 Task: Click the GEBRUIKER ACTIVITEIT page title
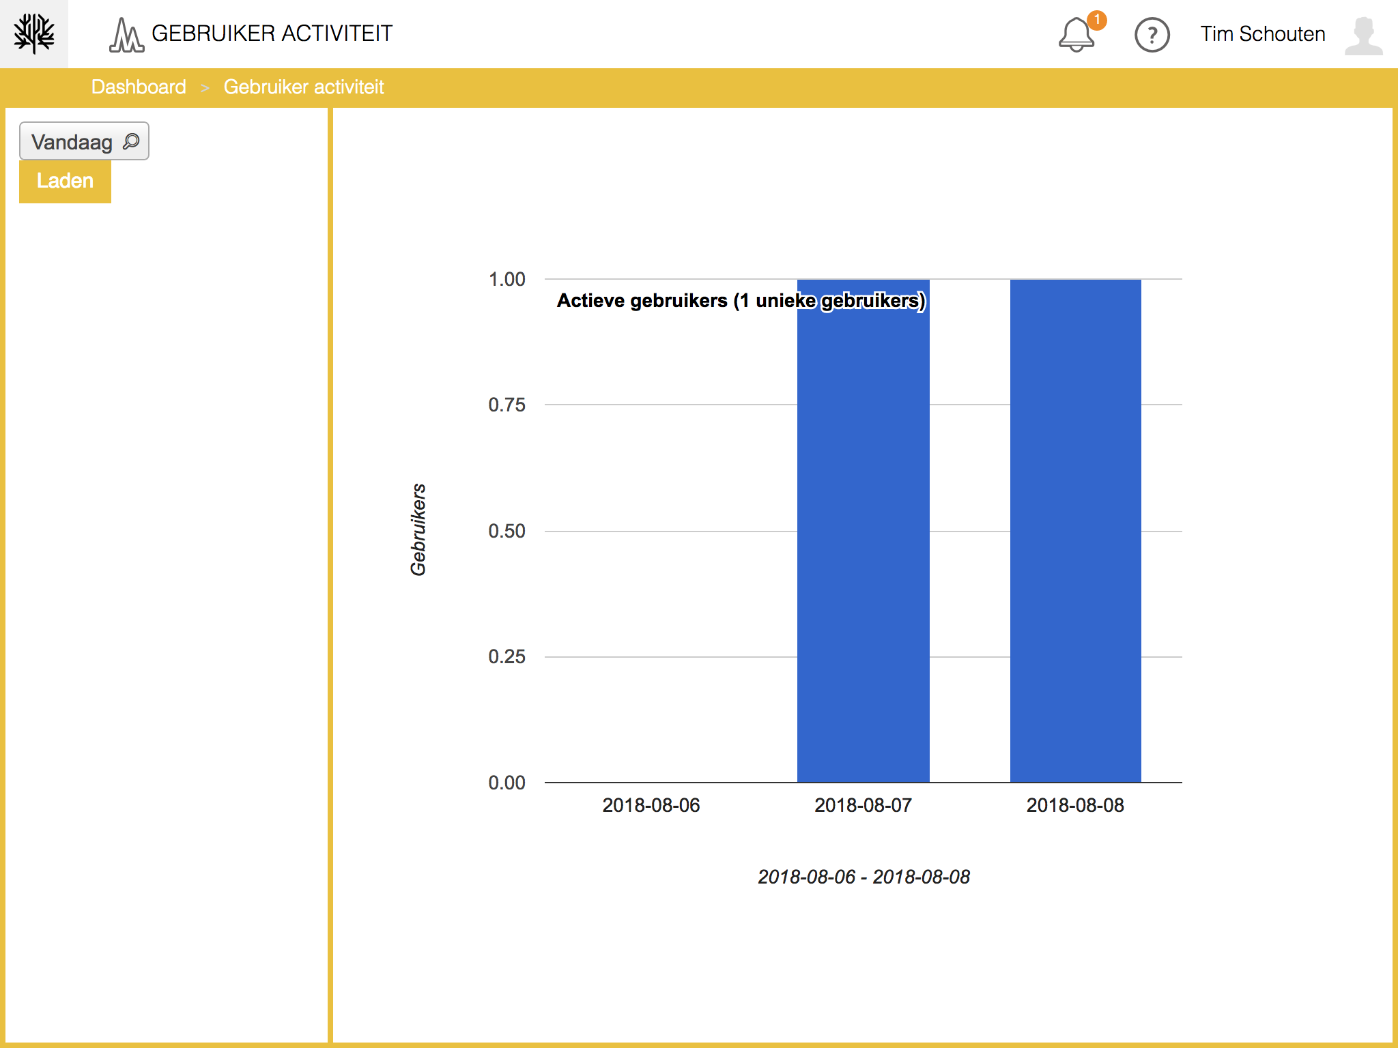pyautogui.click(x=272, y=33)
